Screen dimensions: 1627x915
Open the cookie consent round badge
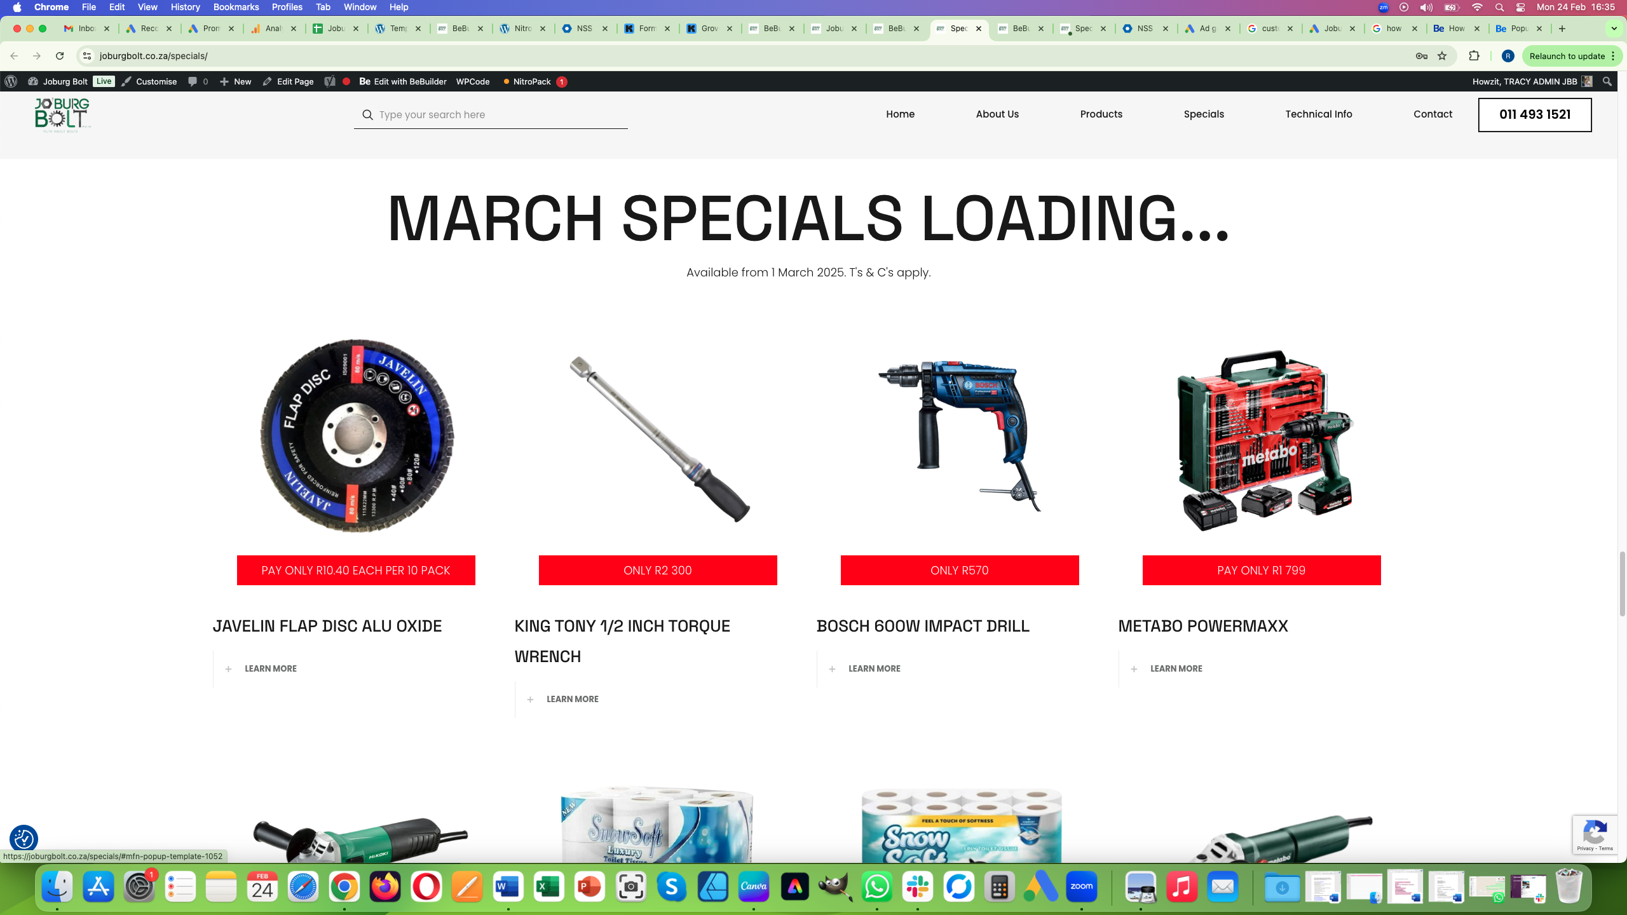(24, 839)
